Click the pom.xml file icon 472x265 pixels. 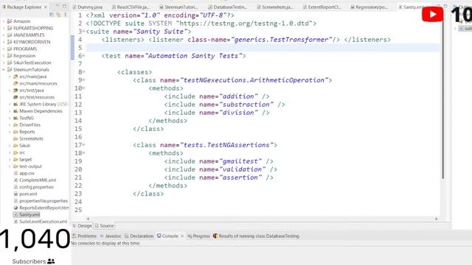point(15,194)
